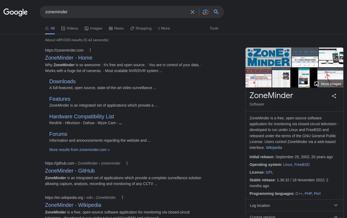Click More results from zoneminder.com

(x=79, y=150)
